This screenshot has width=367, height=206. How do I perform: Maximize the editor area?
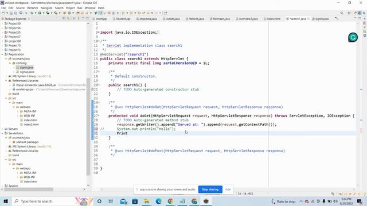(x=360, y=18)
